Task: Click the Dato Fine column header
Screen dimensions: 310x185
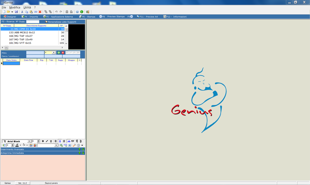Action: (x=28, y=60)
